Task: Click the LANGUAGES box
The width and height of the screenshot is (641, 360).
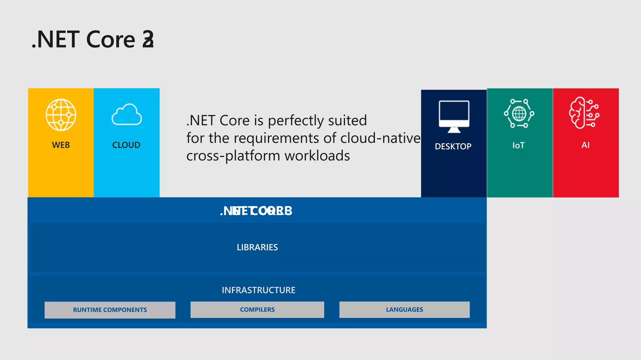Action: (404, 309)
